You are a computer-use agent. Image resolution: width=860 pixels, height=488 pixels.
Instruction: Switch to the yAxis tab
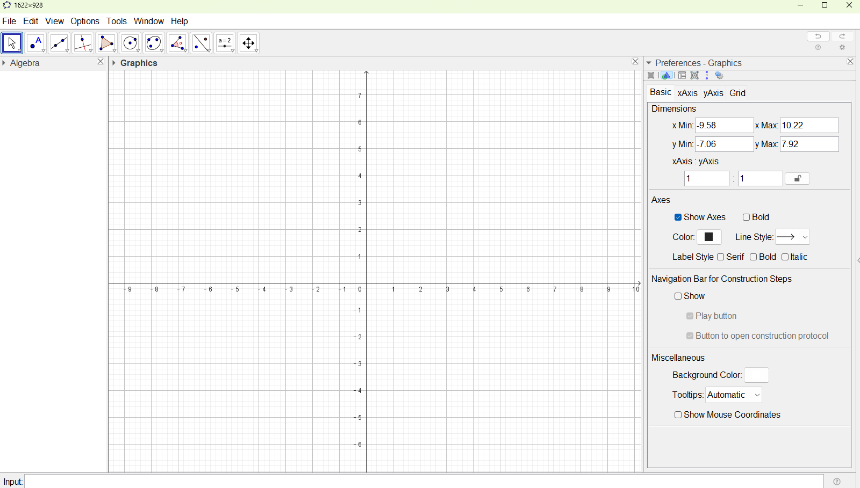click(x=713, y=93)
